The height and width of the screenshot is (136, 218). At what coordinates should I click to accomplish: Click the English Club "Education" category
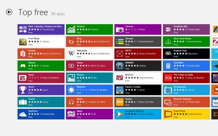pos(193,53)
